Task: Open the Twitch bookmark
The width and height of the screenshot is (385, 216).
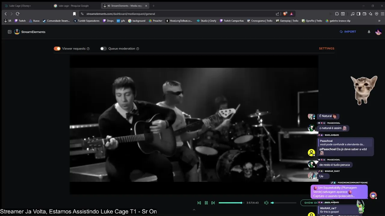Action: click(20, 21)
